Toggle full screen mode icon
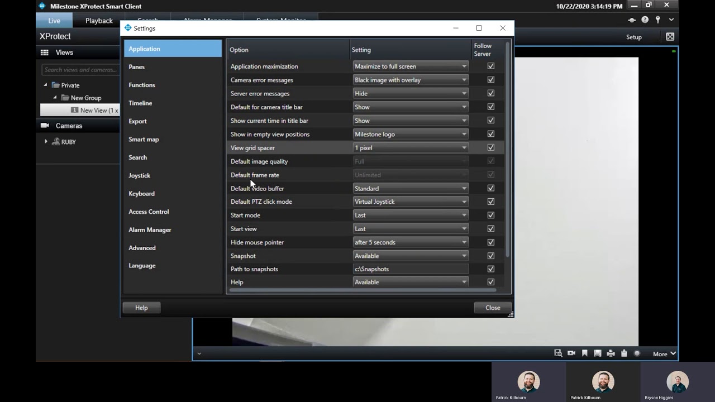715x402 pixels. pos(670,37)
